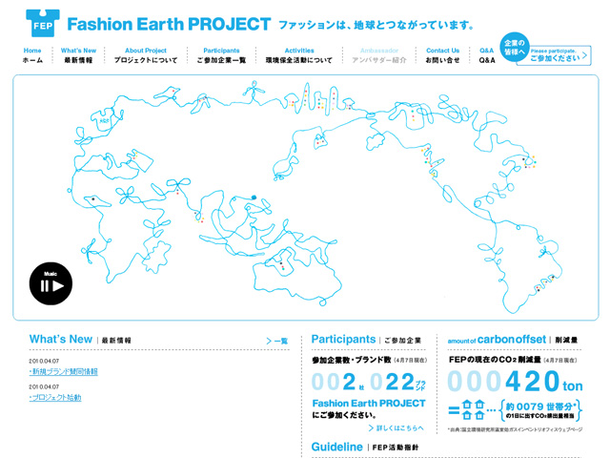Click the ファッションは、地球とつながっています tagline
Viewport: 610px width, 458px height.
pos(376,25)
